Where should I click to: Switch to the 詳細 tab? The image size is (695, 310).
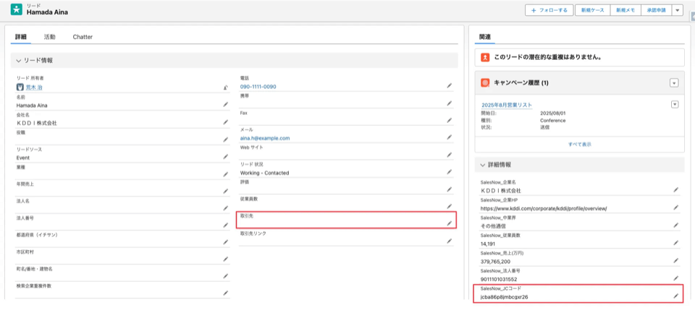[21, 37]
